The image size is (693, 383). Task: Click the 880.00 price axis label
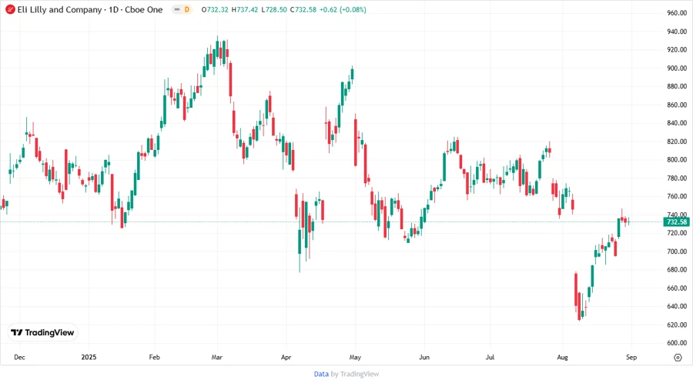click(x=677, y=86)
